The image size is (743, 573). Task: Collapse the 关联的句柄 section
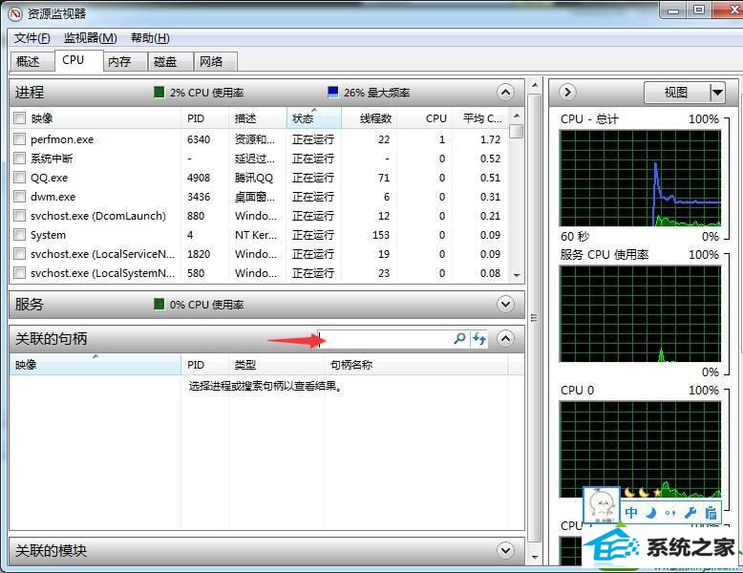tap(505, 338)
